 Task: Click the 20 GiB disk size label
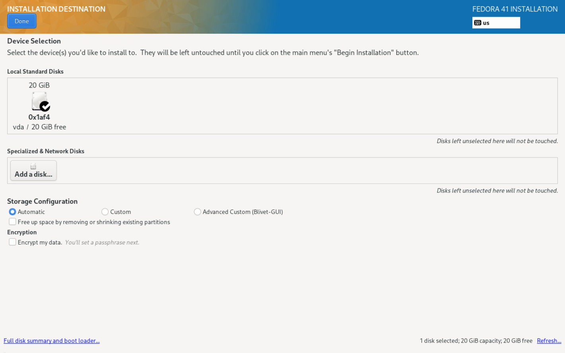coord(39,85)
